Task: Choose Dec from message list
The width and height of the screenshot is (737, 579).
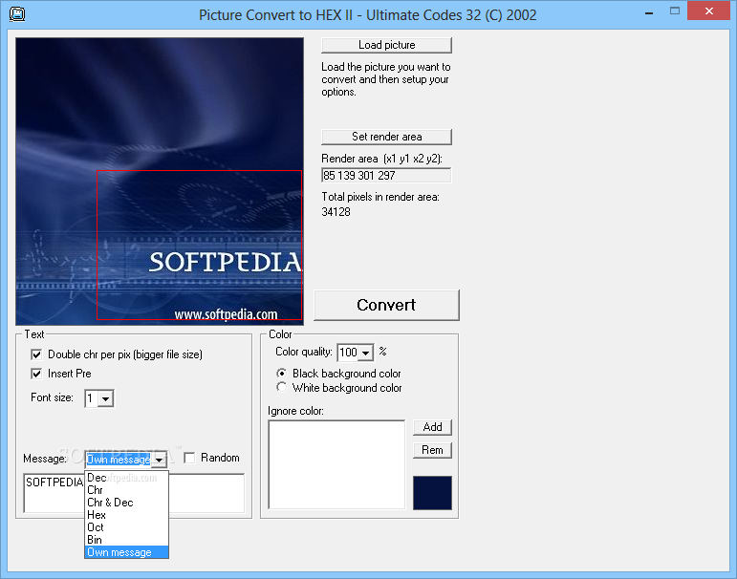Action: point(126,478)
